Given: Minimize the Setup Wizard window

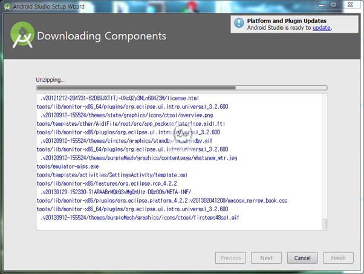Looking at the screenshot, I should coord(321,5).
